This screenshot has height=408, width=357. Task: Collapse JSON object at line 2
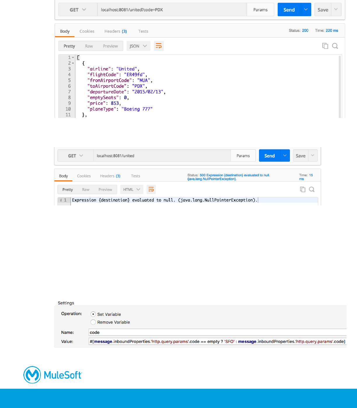point(73,63)
